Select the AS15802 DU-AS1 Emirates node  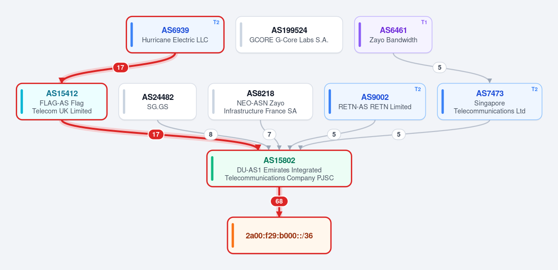[279, 168]
